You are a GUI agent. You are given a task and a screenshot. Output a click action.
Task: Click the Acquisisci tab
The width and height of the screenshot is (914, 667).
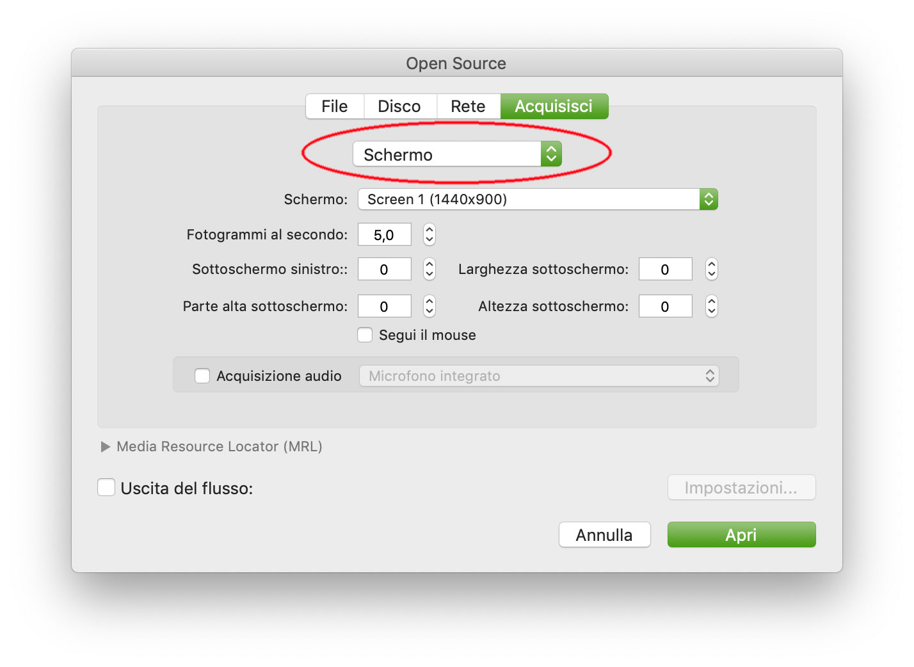tap(554, 106)
